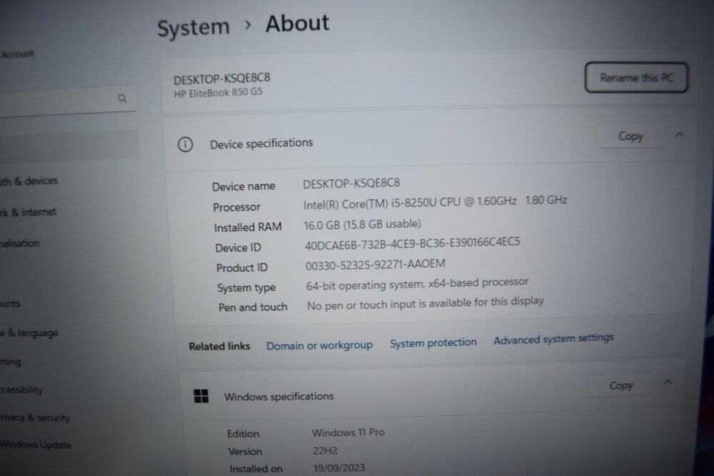Select Device name value DESKTOP-KSQE8C8 in specifications
Screen dimensions: 714x476
click(351, 183)
